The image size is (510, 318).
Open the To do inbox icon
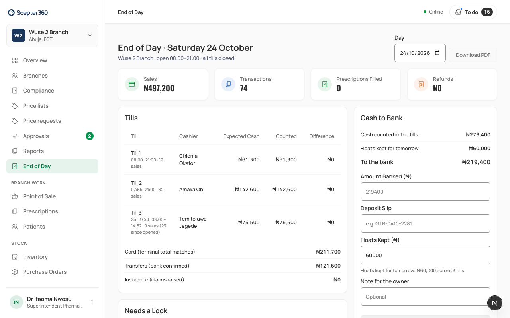click(x=458, y=12)
